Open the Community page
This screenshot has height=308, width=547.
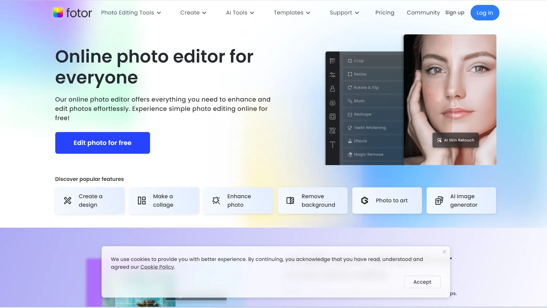(x=423, y=13)
